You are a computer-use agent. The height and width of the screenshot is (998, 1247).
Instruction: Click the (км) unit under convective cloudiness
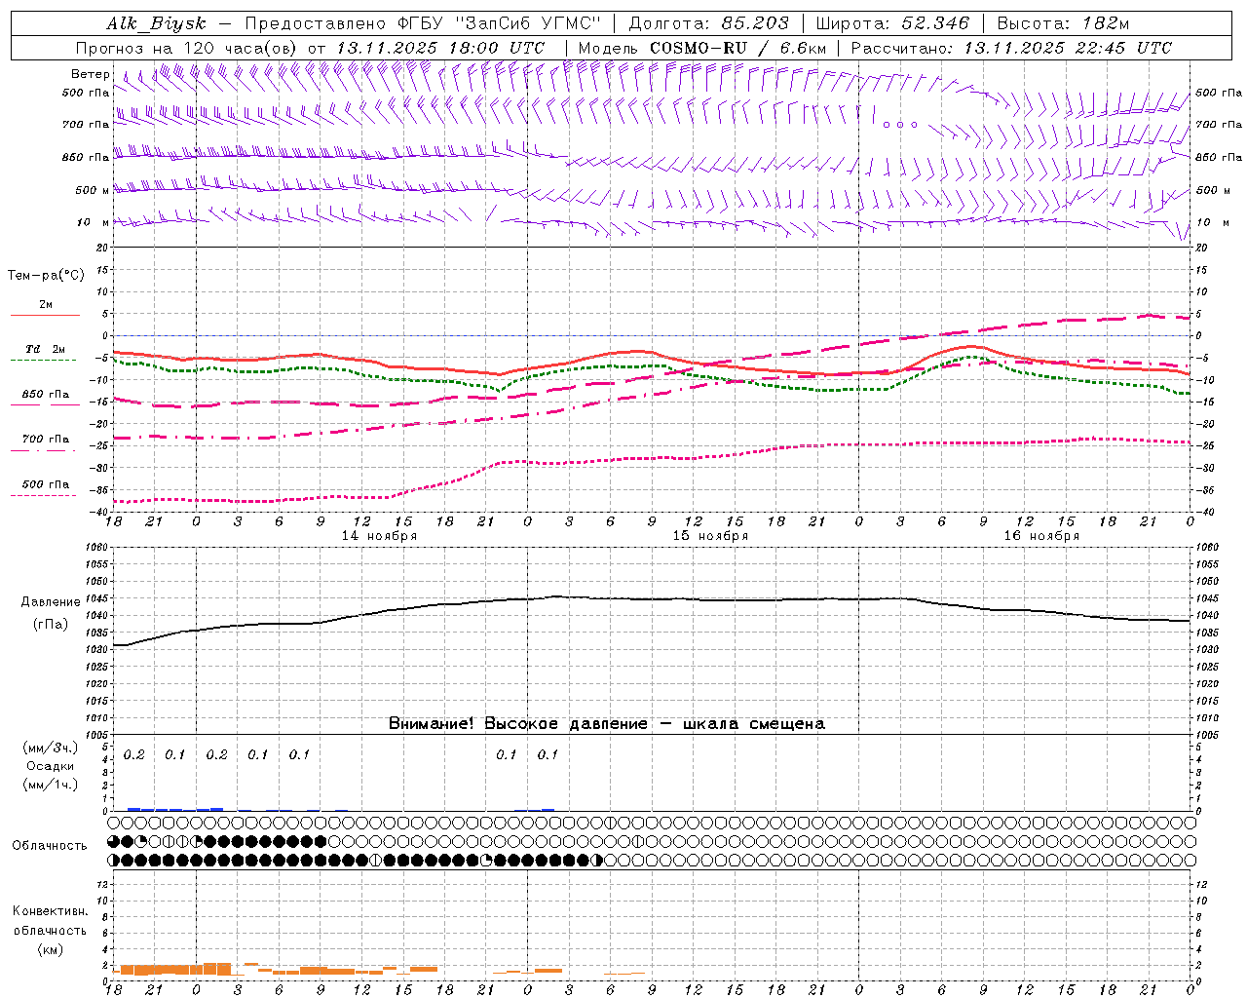tap(50, 949)
